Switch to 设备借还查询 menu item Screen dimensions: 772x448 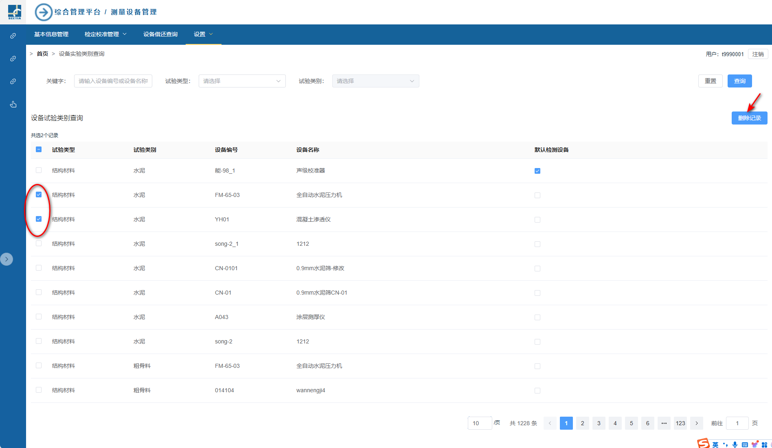pos(160,34)
